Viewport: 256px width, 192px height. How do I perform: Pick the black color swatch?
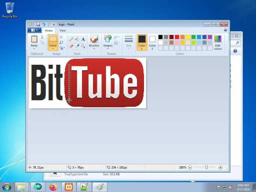click(160, 37)
